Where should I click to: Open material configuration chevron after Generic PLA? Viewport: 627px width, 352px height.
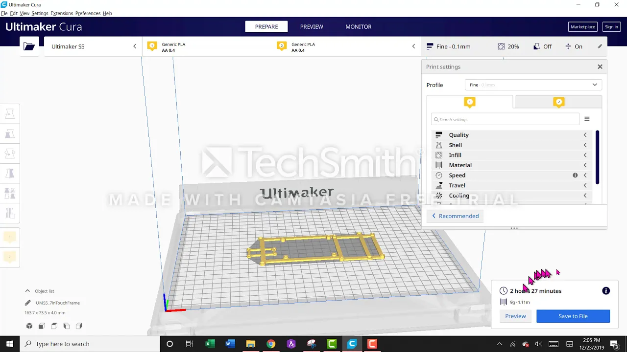[x=413, y=46]
